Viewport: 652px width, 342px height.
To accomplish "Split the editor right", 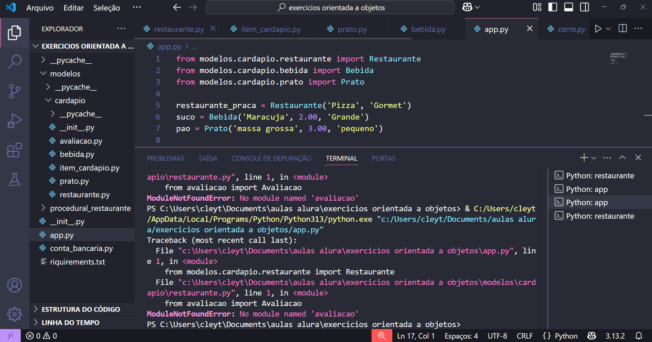I will pyautogui.click(x=622, y=29).
